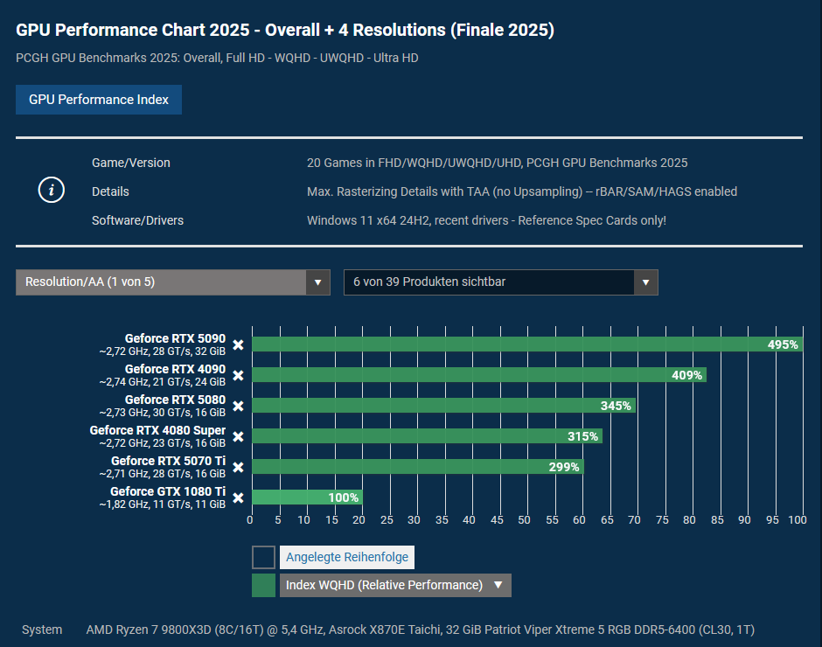Click the 50 mark on the x-axis

524,520
